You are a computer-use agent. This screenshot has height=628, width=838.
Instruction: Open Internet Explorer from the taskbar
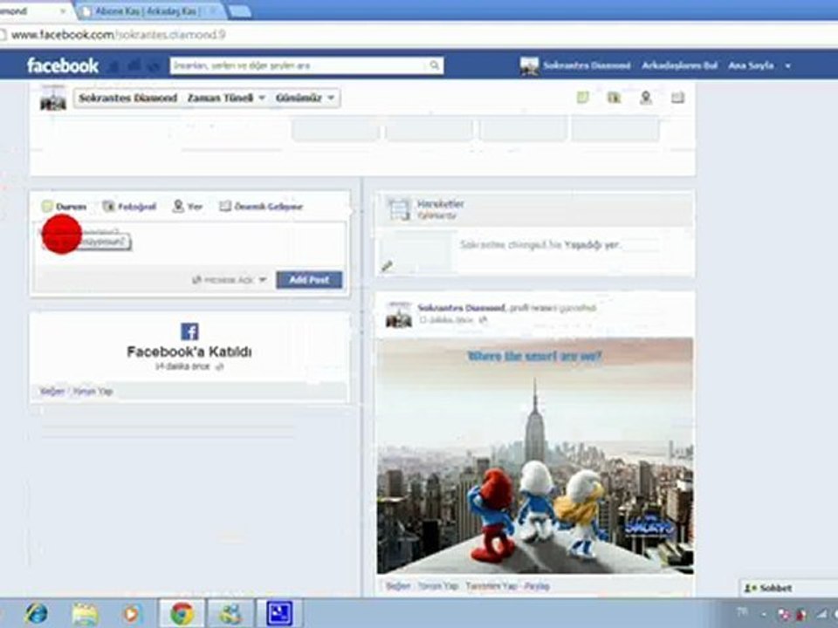point(37,613)
